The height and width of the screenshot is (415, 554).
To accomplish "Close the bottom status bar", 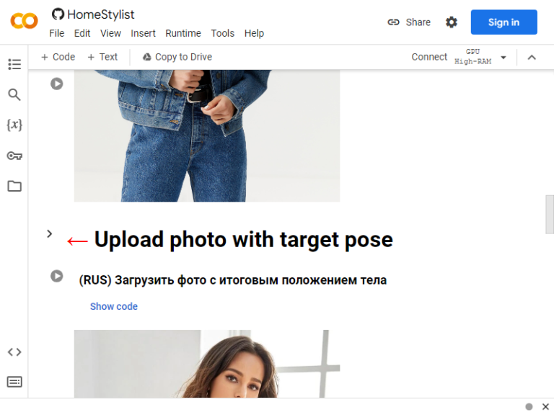I will coord(545,406).
